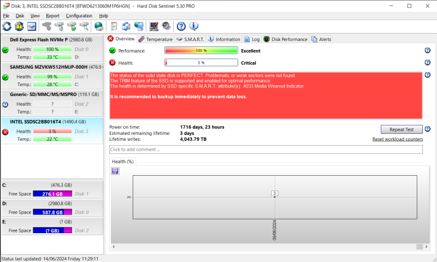Click the network computers toolbar icon
This screenshot has width=437, height=262.
pos(139,26)
